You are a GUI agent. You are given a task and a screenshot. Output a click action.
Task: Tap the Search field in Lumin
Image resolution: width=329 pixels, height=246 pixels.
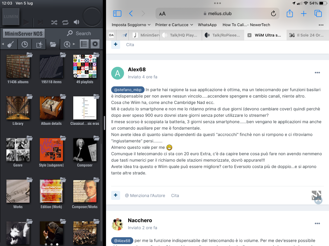pos(79,33)
